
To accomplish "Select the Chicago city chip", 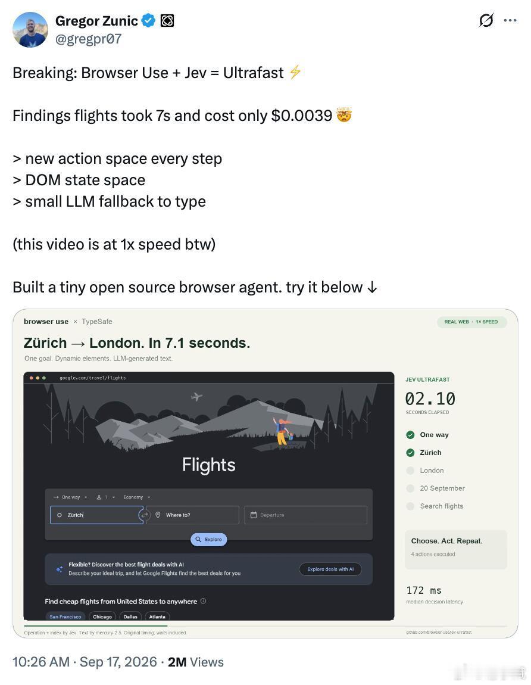I will [102, 616].
